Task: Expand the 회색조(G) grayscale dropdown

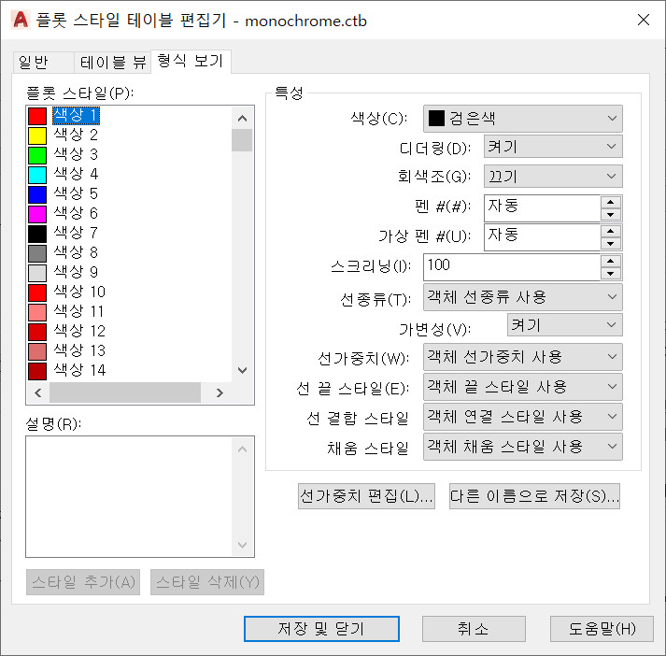Action: 552,177
